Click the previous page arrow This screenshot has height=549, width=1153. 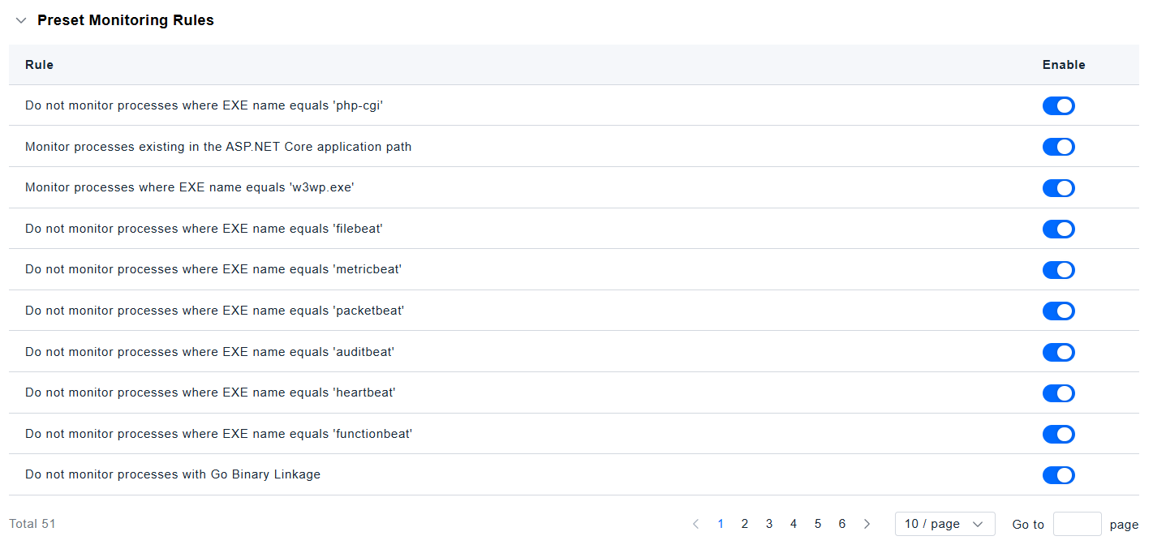point(695,524)
